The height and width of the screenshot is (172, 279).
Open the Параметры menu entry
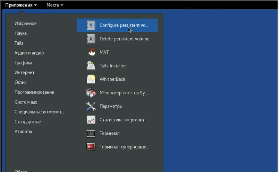pyautogui.click(x=117, y=106)
